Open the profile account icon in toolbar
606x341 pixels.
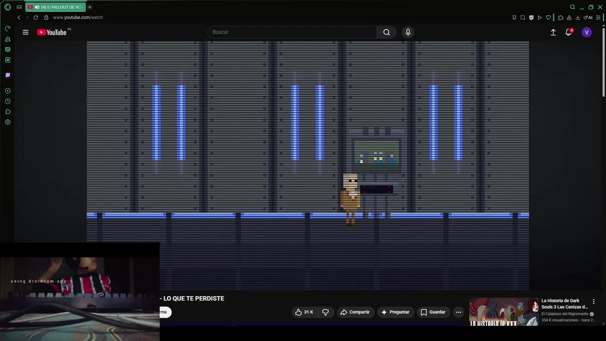(x=569, y=18)
